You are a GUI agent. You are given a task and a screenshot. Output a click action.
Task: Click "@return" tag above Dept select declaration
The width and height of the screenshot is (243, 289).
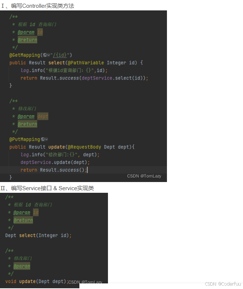[x=23, y=220]
